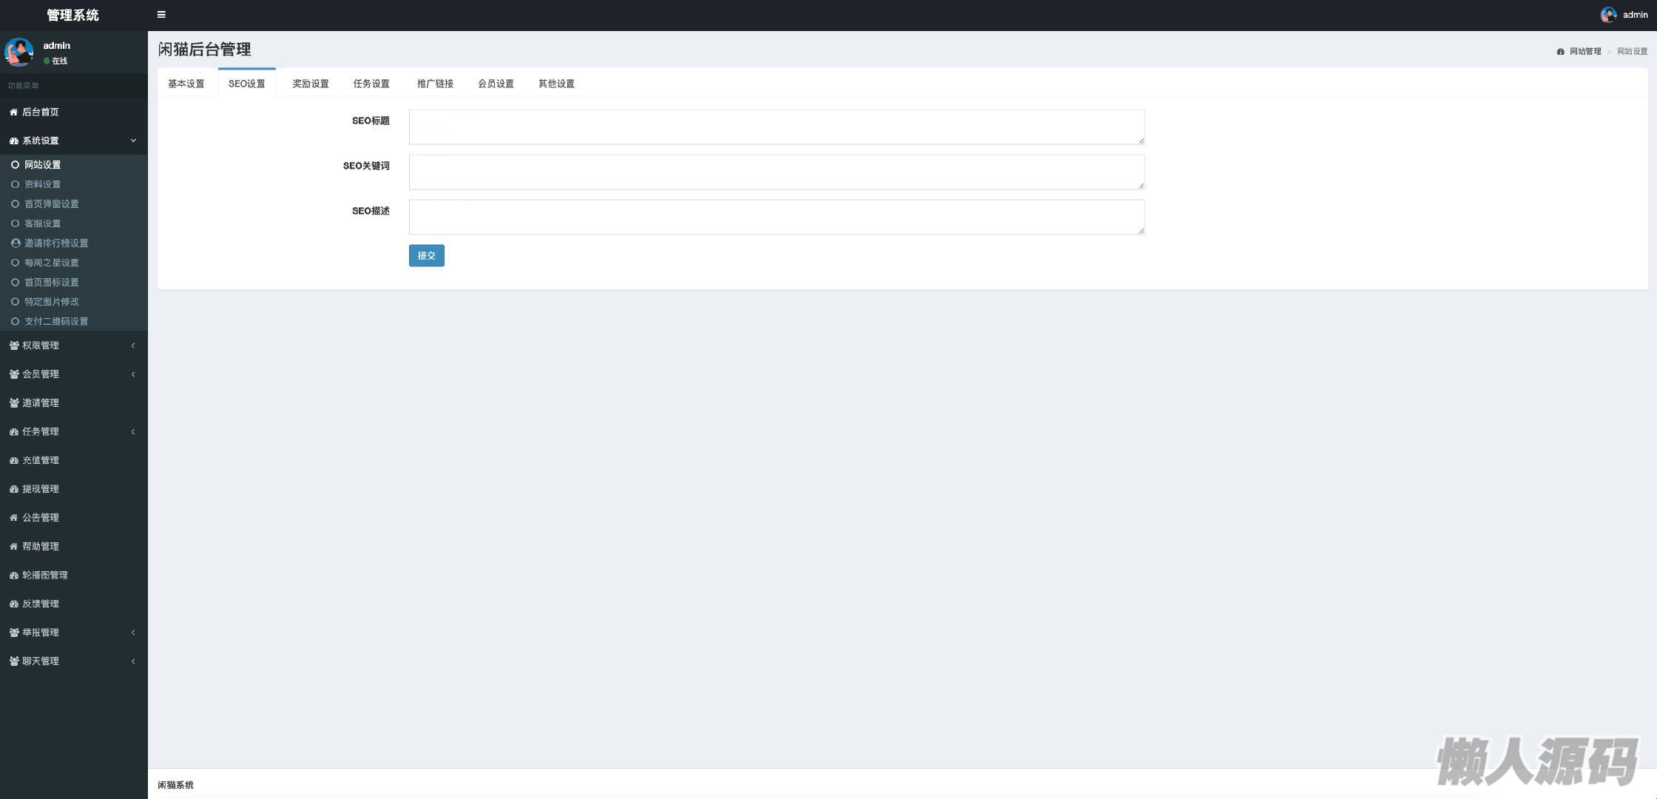Click the home icon beside 后台首页
Screen dimensions: 1657x799
(13, 112)
